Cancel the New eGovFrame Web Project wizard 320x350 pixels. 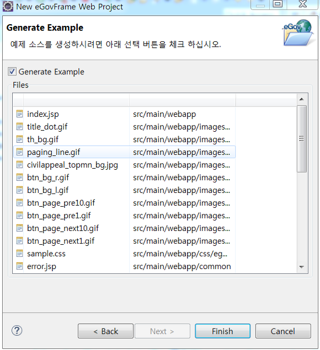[283, 331]
